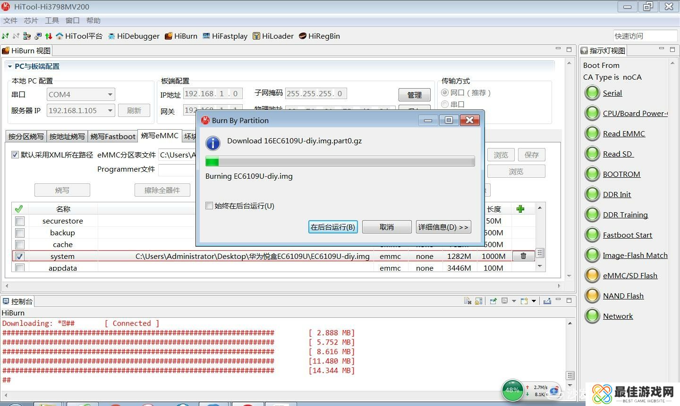Switch to the 烧写Fastboot tab

[x=113, y=136]
